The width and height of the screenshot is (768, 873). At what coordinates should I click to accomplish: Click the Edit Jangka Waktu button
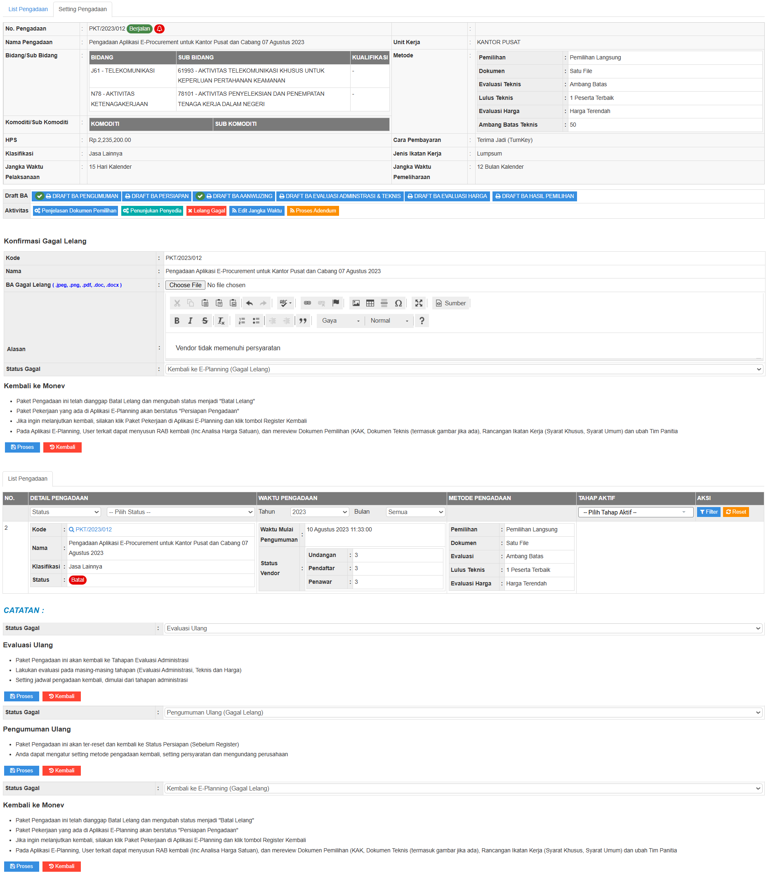pyautogui.click(x=257, y=211)
